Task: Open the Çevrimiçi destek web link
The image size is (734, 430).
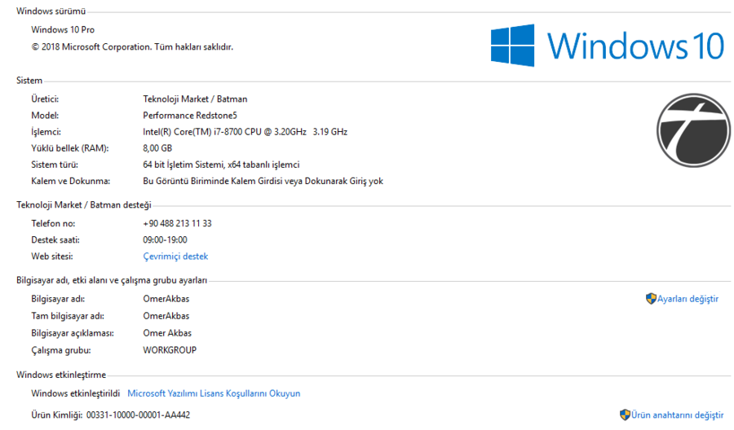Action: pyautogui.click(x=175, y=257)
